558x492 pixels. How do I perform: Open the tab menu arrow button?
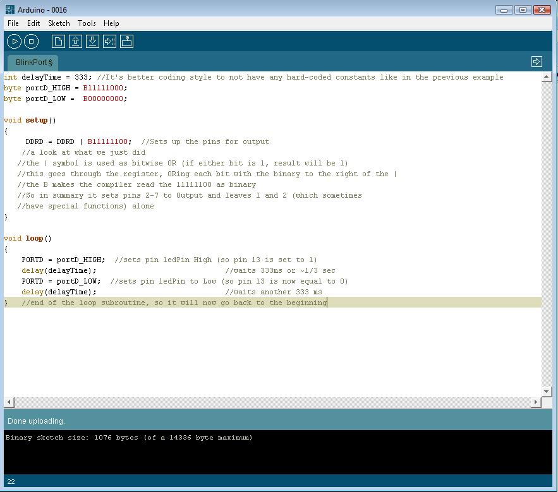point(537,61)
